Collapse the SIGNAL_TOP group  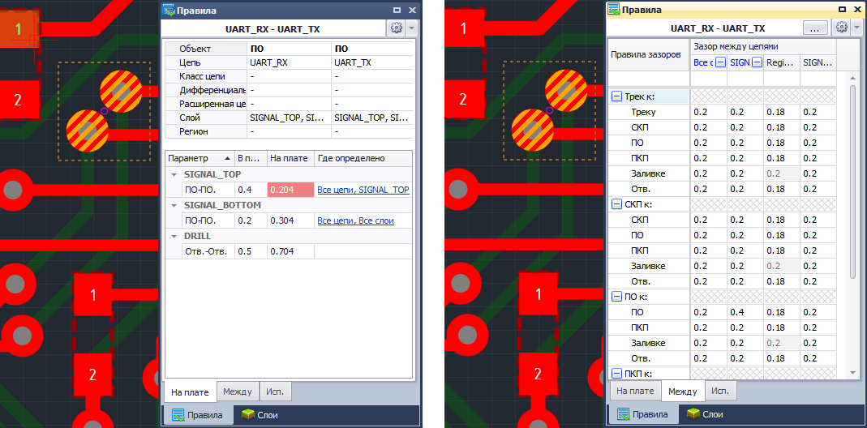tap(173, 174)
